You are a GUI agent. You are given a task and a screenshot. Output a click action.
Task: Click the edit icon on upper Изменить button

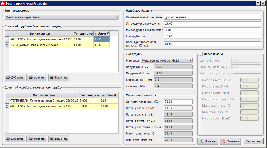[52, 78]
